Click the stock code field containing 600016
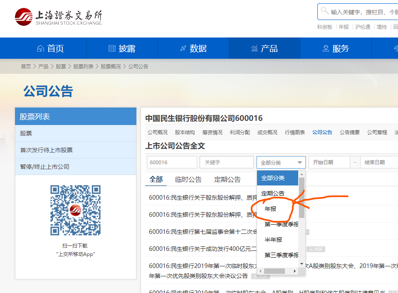398x293 pixels. point(172,162)
